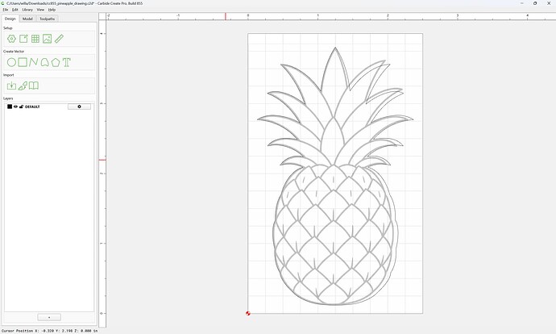Toggle the lock on the DEFAULT layer
The image size is (556, 334).
click(x=21, y=106)
